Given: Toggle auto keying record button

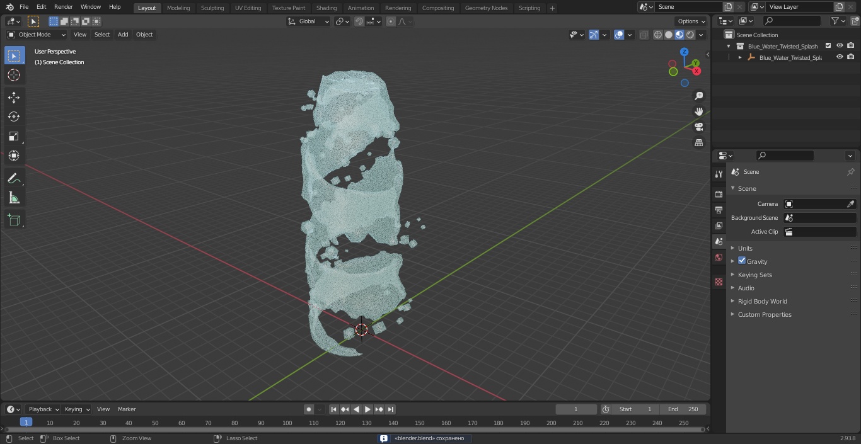Looking at the screenshot, I should point(308,409).
